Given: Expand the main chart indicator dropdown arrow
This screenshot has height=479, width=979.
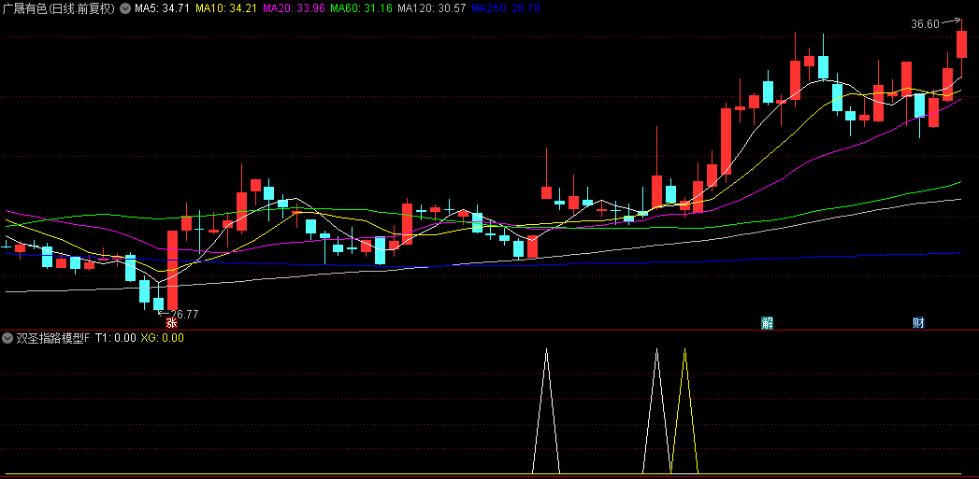Looking at the screenshot, I should pyautogui.click(x=125, y=8).
